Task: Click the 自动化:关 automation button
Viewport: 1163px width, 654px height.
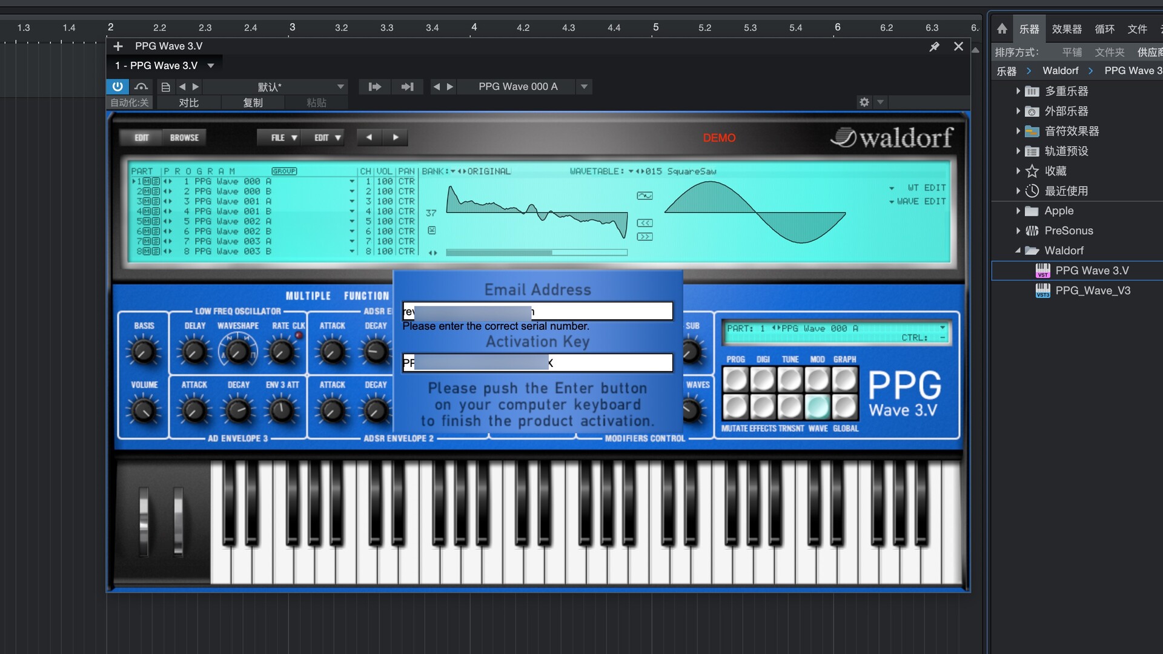Action: click(x=130, y=103)
